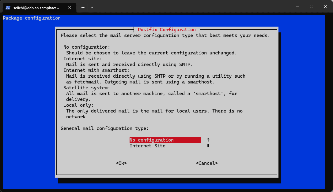Click the 'Satellite system:' heading

[x=87, y=88]
